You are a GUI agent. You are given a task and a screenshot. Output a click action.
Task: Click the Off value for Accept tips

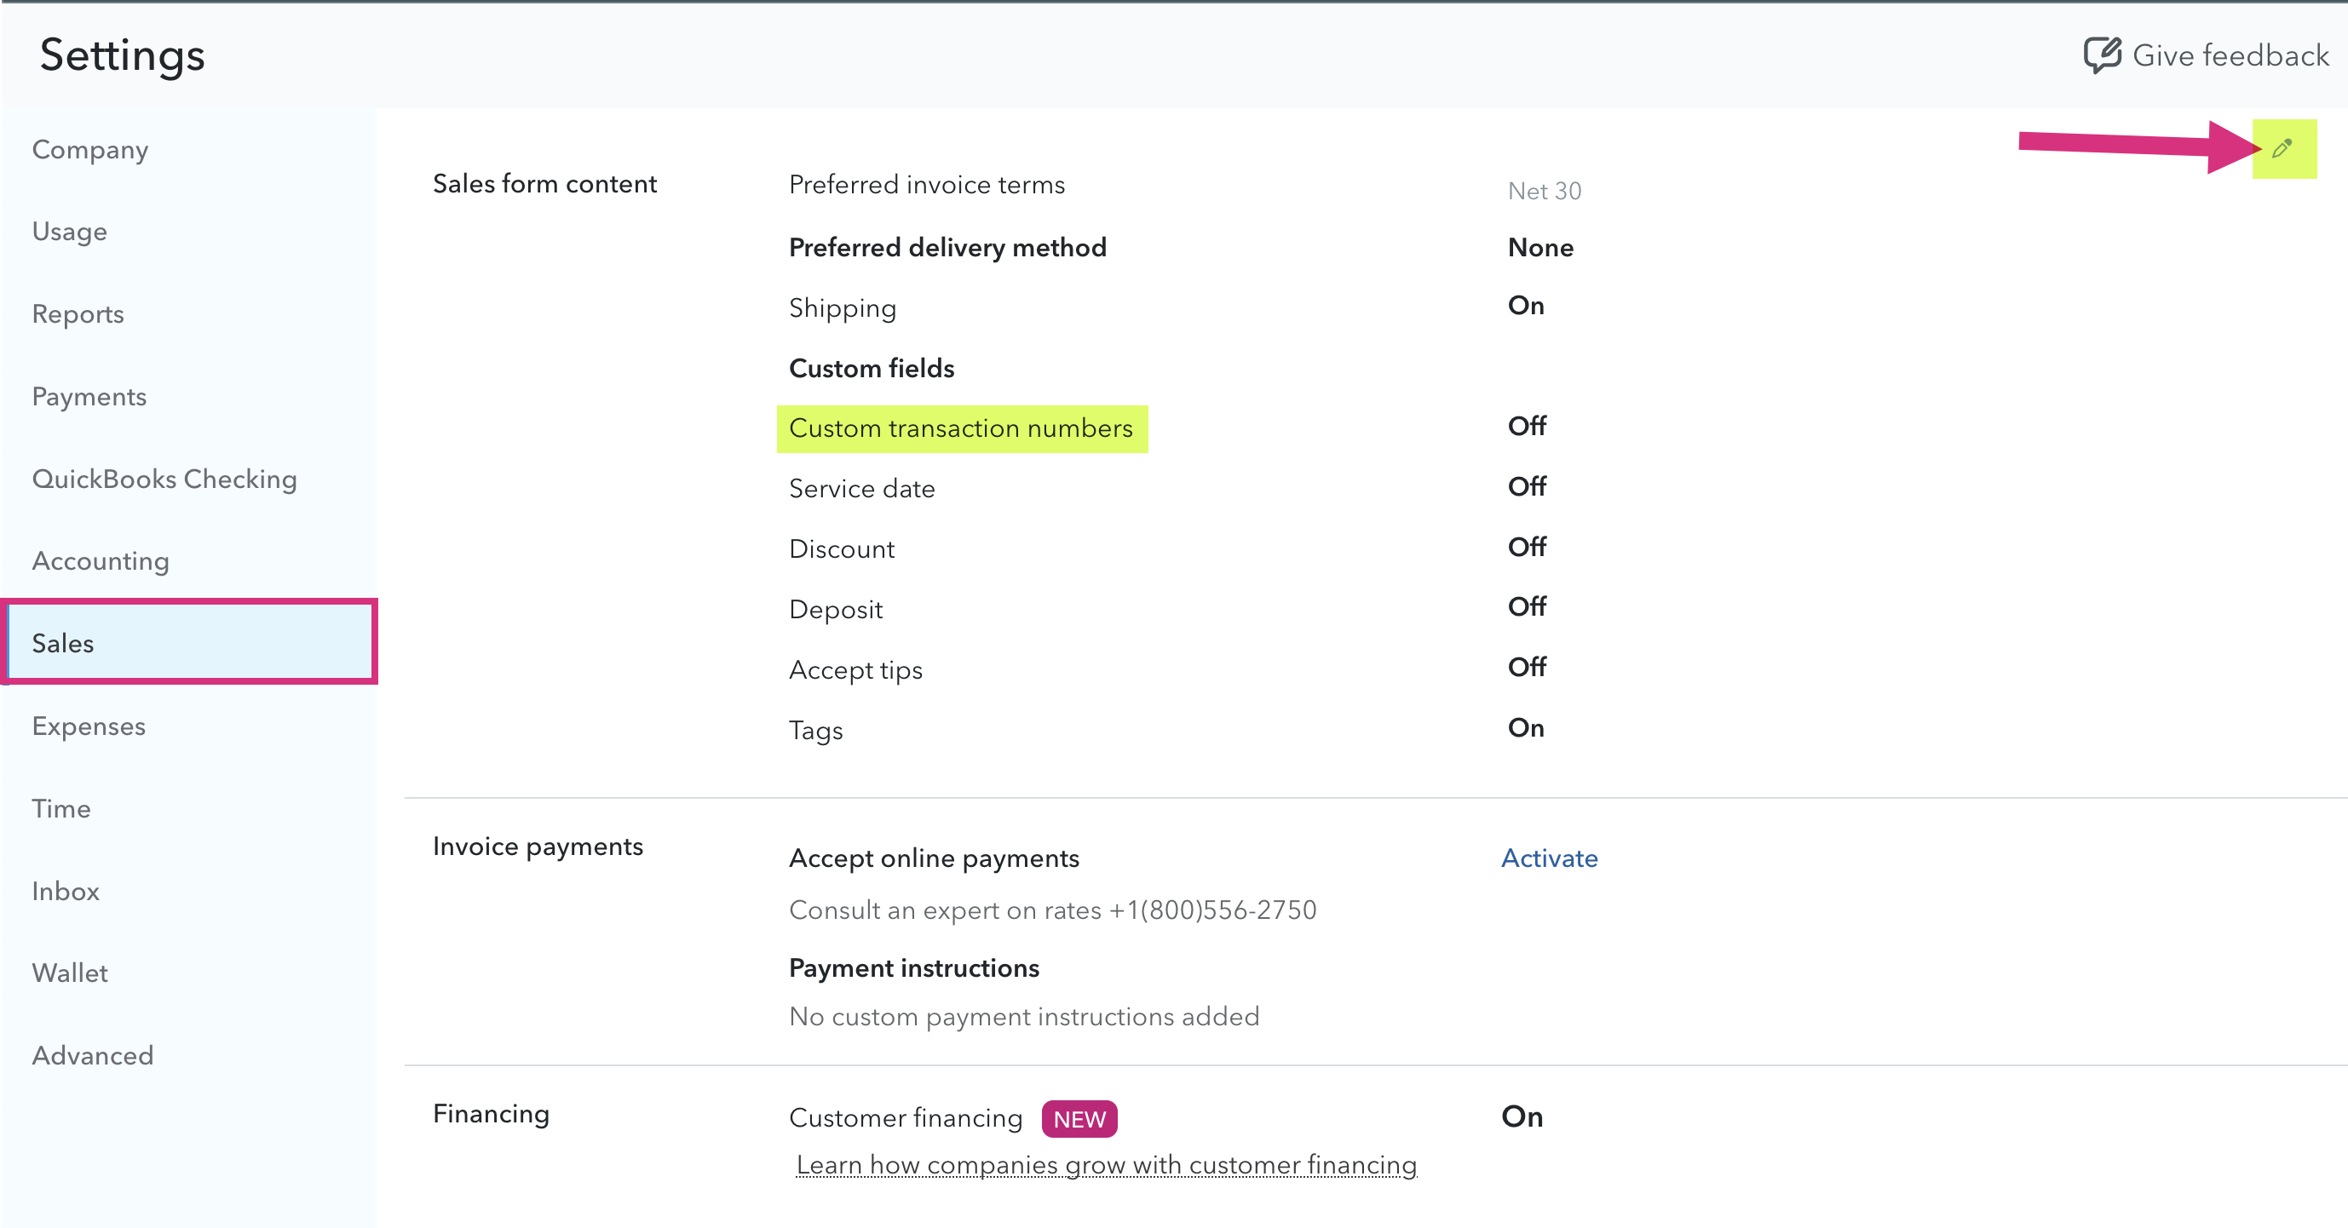(x=1527, y=667)
